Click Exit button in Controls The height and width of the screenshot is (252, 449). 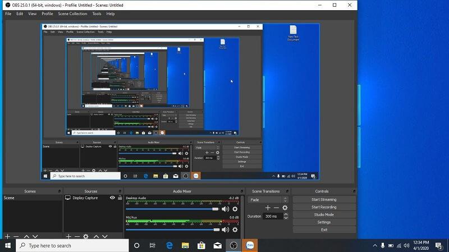click(324, 230)
